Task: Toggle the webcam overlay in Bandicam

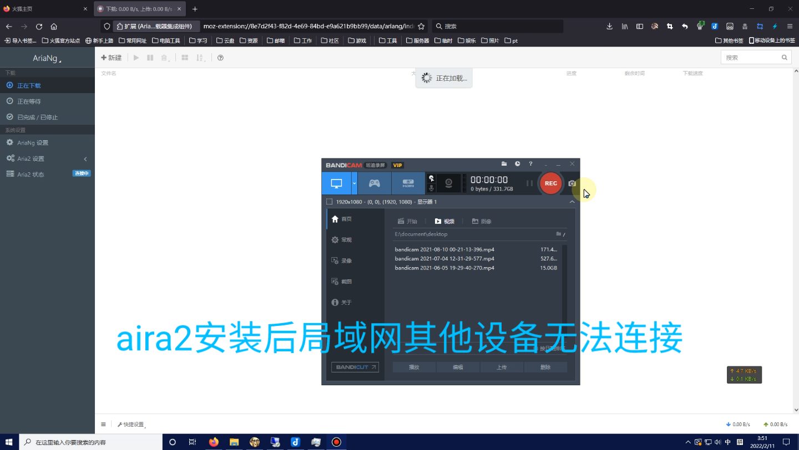Action: 448,183
